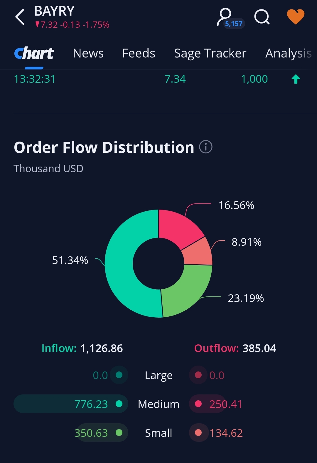The width and height of the screenshot is (317, 463).
Task: Tap the BAYRY ticker title
Action: coord(54,11)
